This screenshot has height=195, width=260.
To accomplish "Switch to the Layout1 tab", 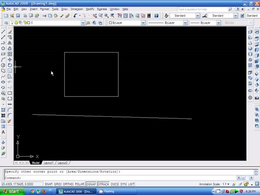I will coord(48,163).
